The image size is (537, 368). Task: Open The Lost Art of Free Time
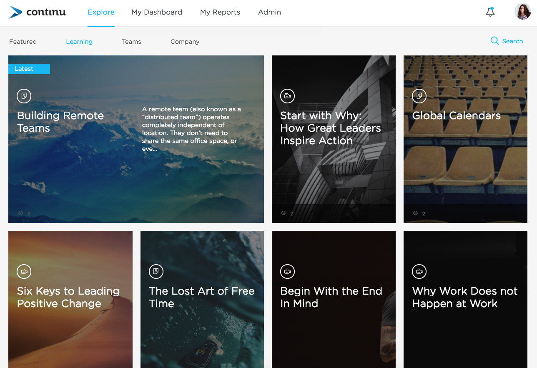(x=202, y=297)
